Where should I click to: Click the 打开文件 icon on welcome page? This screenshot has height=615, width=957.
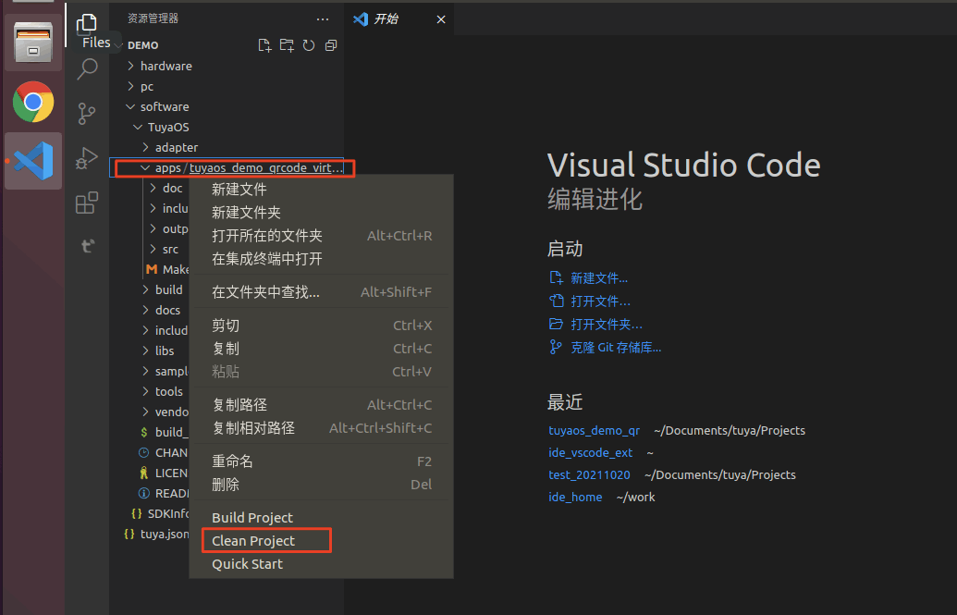pyautogui.click(x=556, y=301)
